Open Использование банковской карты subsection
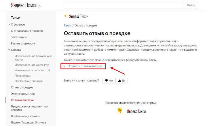The width and height of the screenshot is (205, 126). coord(33,58)
